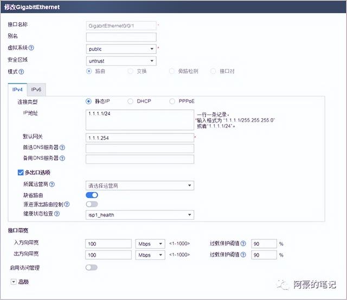
Task: Enable 源进源出路由控制 switch
Action: 92,204
